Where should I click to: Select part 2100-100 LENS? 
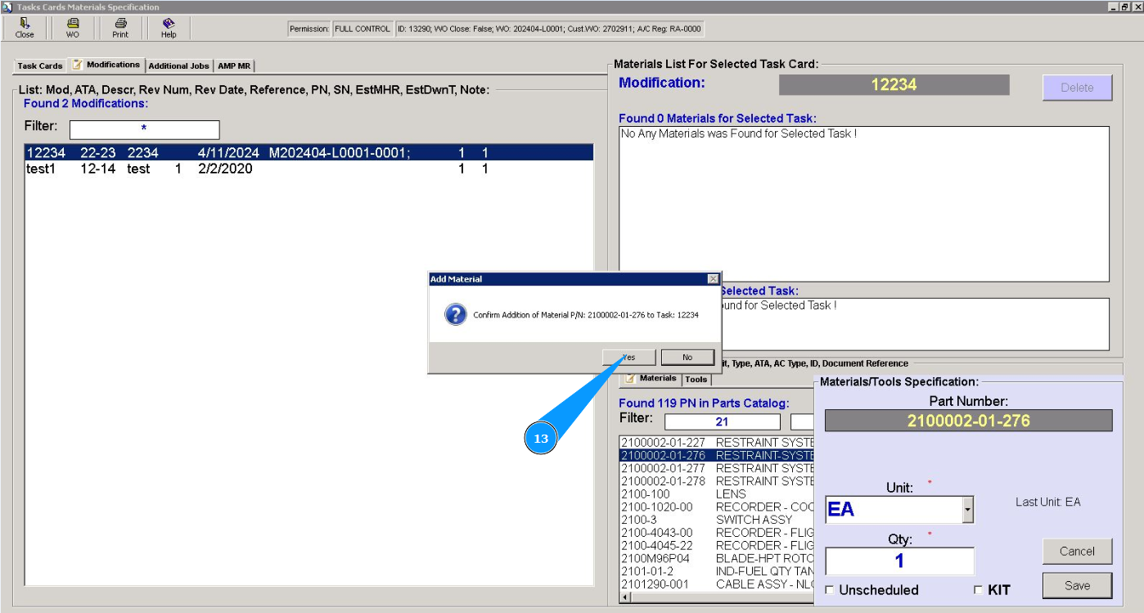pyautogui.click(x=718, y=494)
